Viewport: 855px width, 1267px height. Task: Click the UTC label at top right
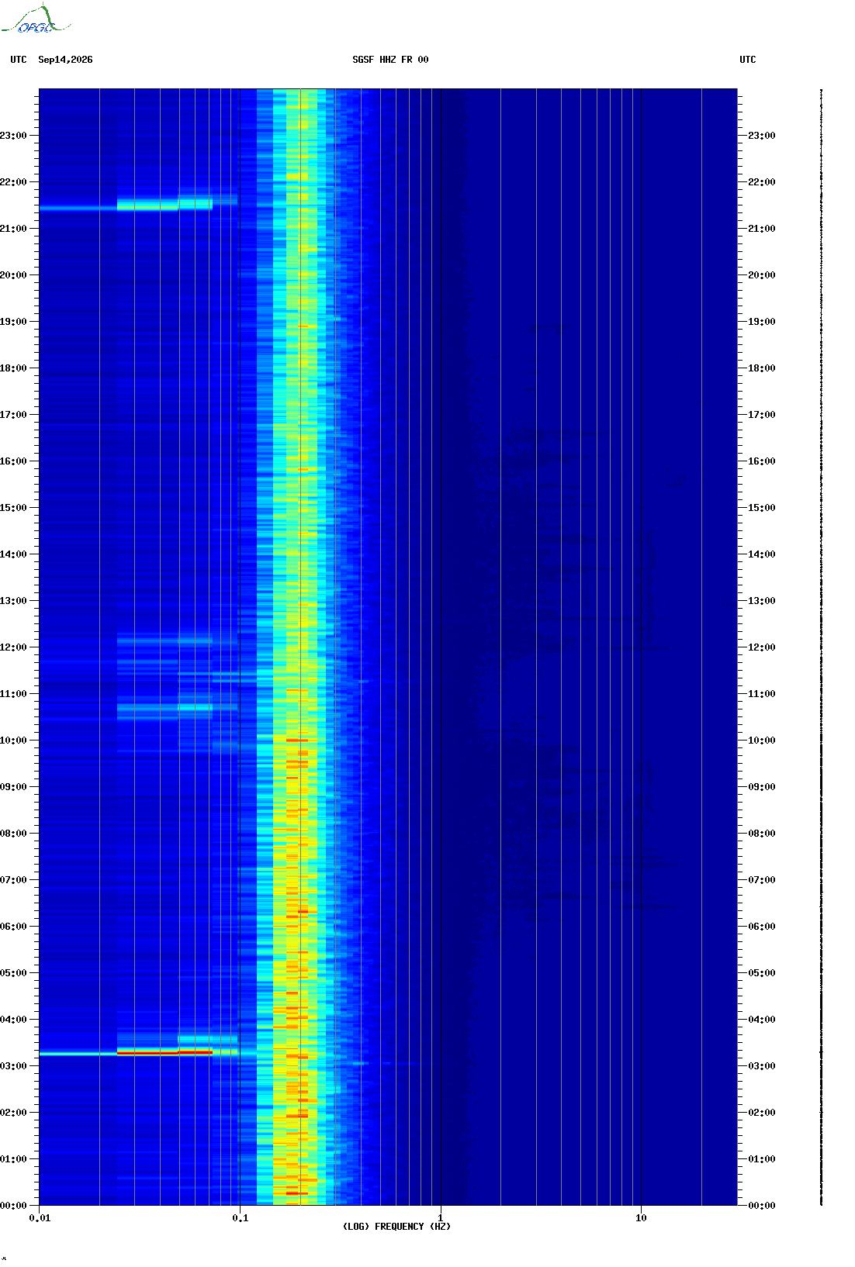pos(748,60)
